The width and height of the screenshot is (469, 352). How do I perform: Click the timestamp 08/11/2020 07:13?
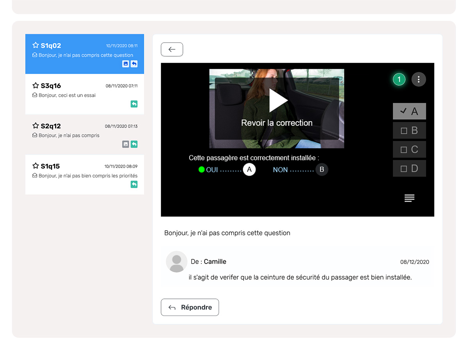(x=121, y=126)
